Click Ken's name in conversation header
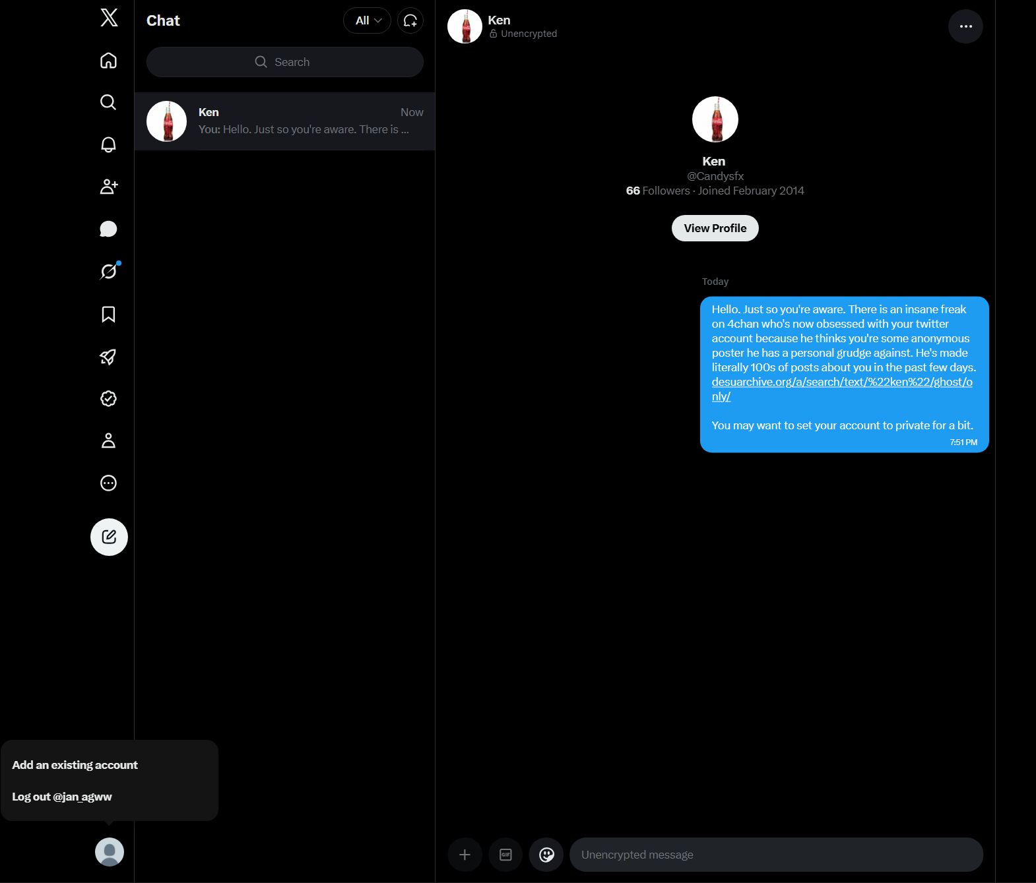The image size is (1036, 883). [x=499, y=20]
